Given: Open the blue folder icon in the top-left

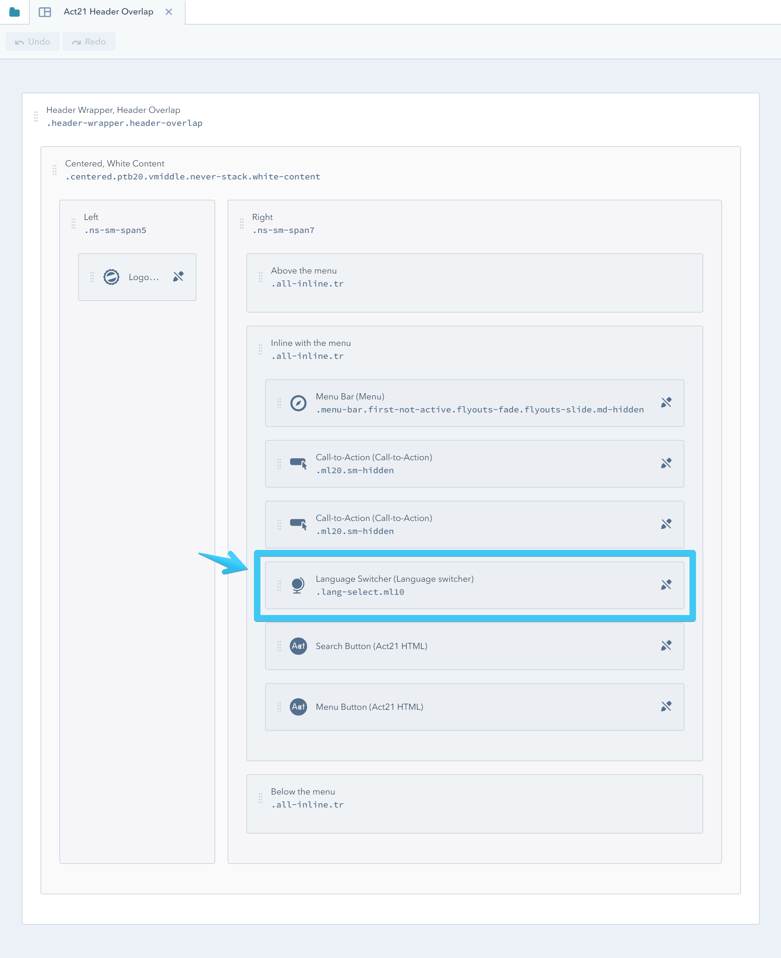Looking at the screenshot, I should tap(14, 12).
